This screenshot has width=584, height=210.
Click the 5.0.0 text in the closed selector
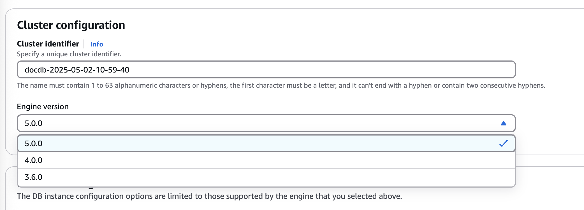coord(34,123)
